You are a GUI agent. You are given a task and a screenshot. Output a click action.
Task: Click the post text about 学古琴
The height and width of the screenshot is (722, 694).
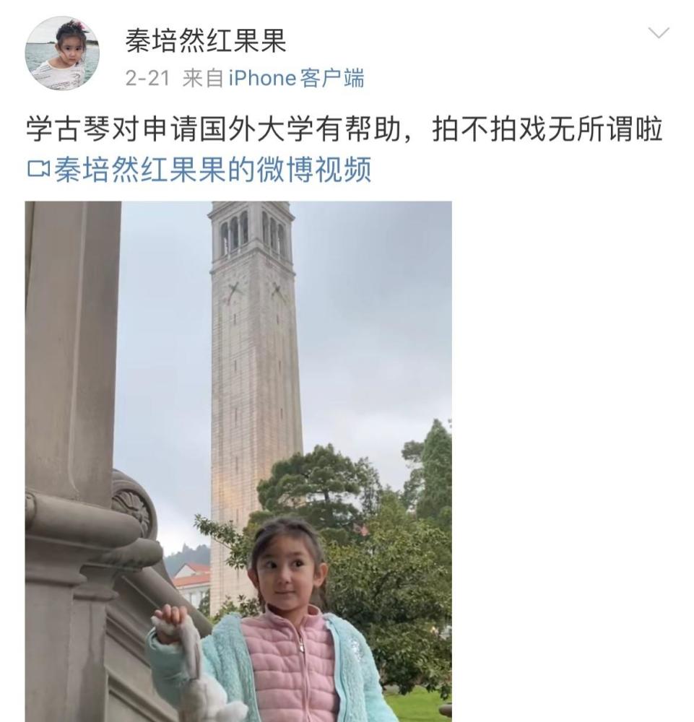pyautogui.click(x=344, y=129)
